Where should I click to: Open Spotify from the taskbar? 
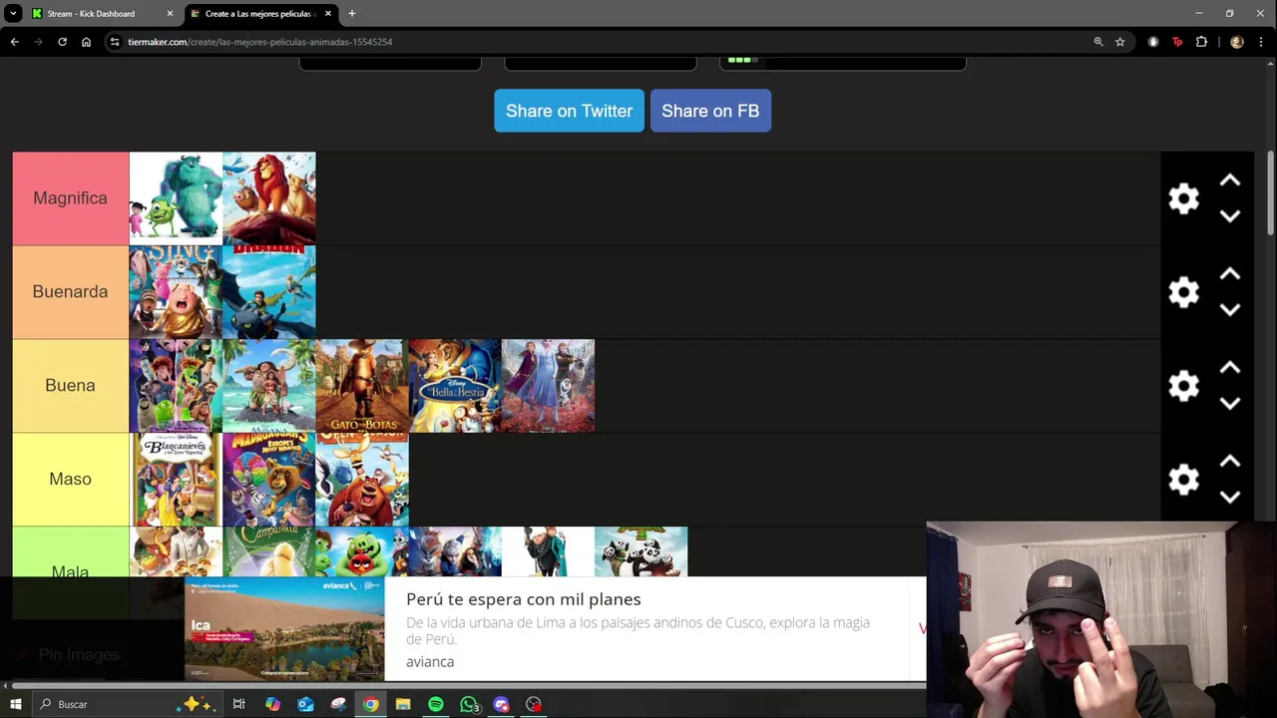[x=436, y=704]
